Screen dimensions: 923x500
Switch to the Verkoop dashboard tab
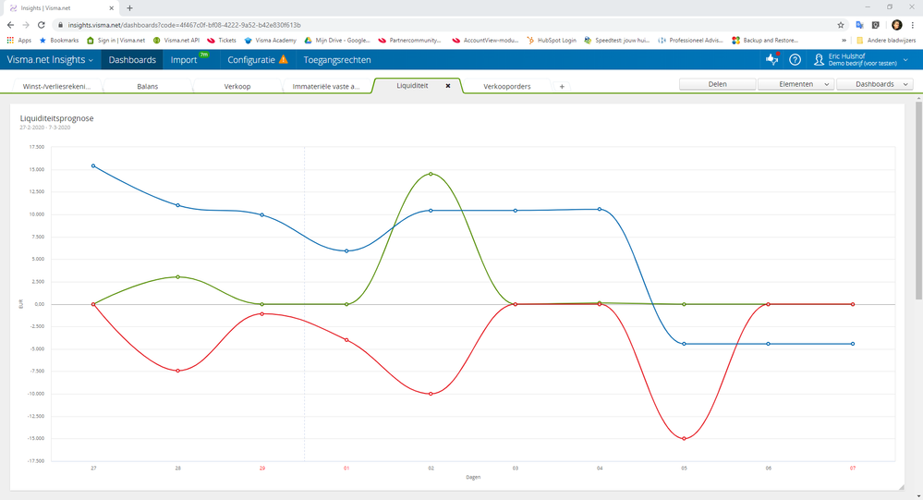(237, 86)
